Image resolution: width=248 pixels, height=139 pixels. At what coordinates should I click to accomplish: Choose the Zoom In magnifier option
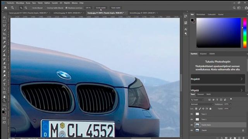(x=21, y=8)
